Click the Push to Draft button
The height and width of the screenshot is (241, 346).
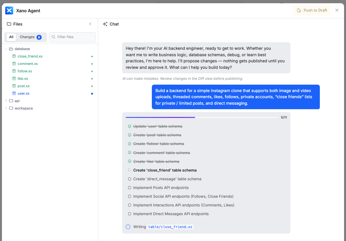click(312, 10)
